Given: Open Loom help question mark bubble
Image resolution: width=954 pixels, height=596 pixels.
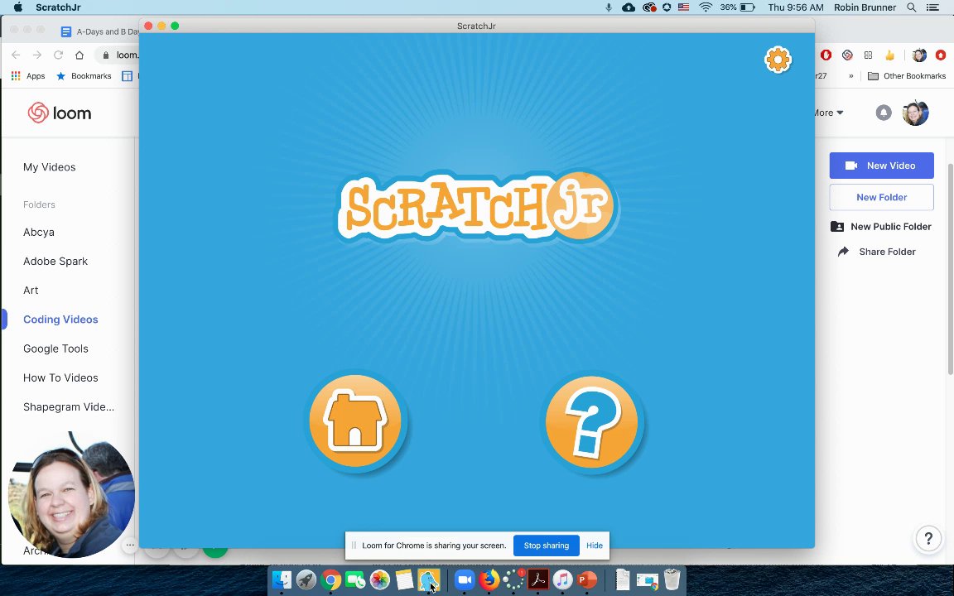Looking at the screenshot, I should pyautogui.click(x=928, y=538).
